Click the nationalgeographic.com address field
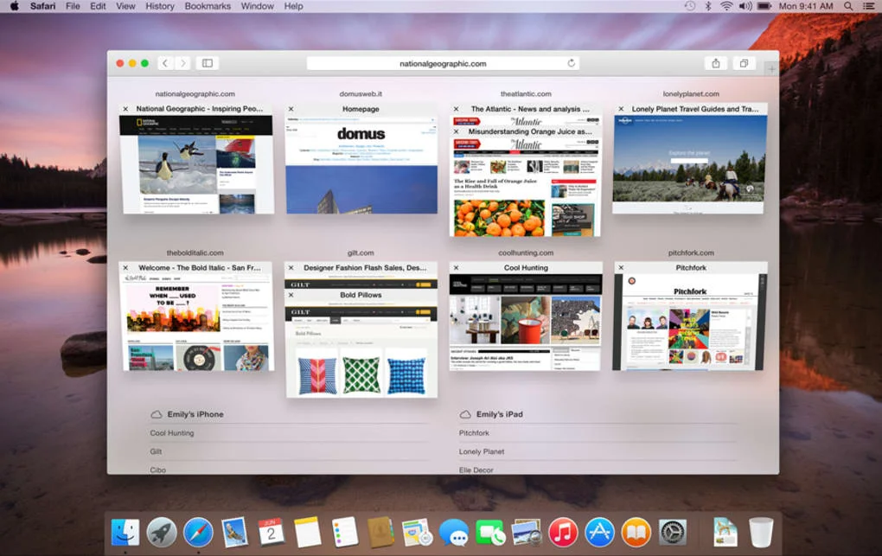The width and height of the screenshot is (882, 556). (443, 64)
